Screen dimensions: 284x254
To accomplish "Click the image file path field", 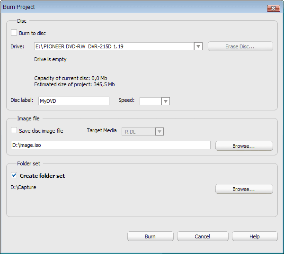I will [111, 145].
